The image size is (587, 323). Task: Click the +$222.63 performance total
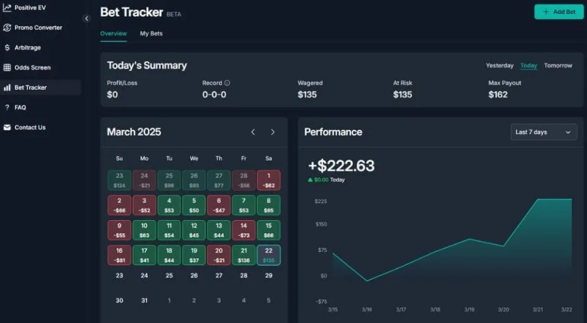341,166
